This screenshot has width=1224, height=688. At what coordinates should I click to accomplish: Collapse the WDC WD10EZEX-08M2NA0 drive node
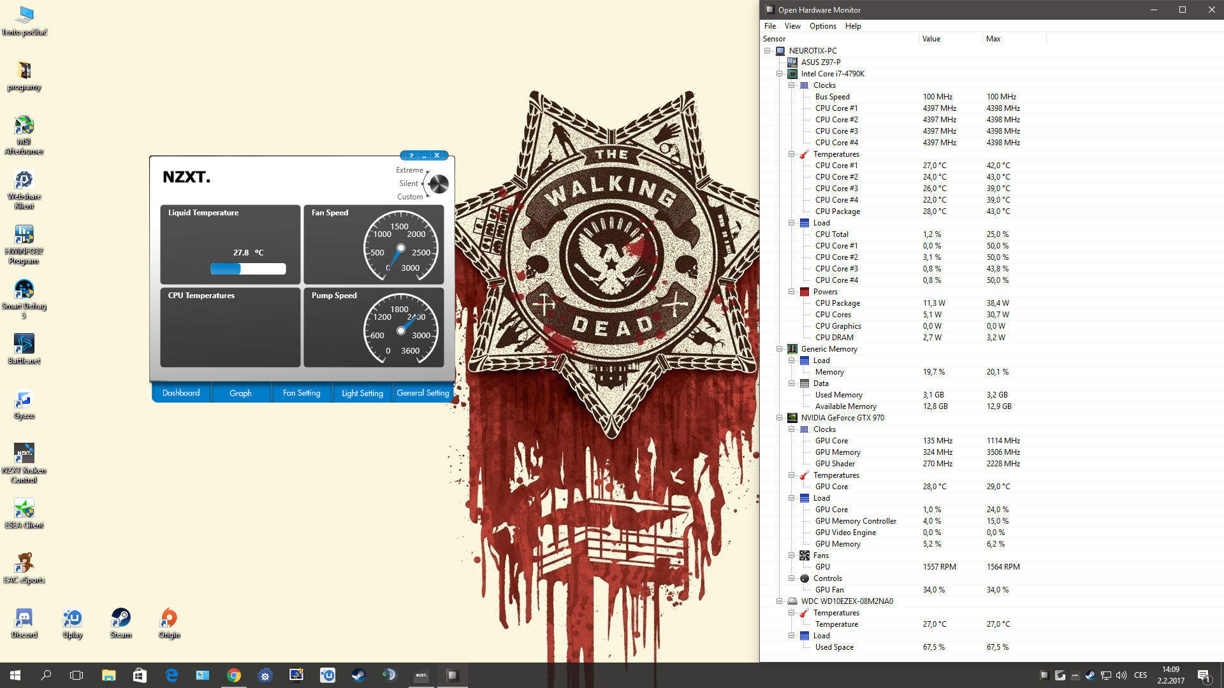click(x=779, y=601)
